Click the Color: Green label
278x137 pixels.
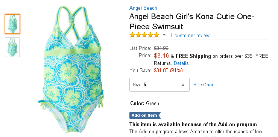pos(144,103)
